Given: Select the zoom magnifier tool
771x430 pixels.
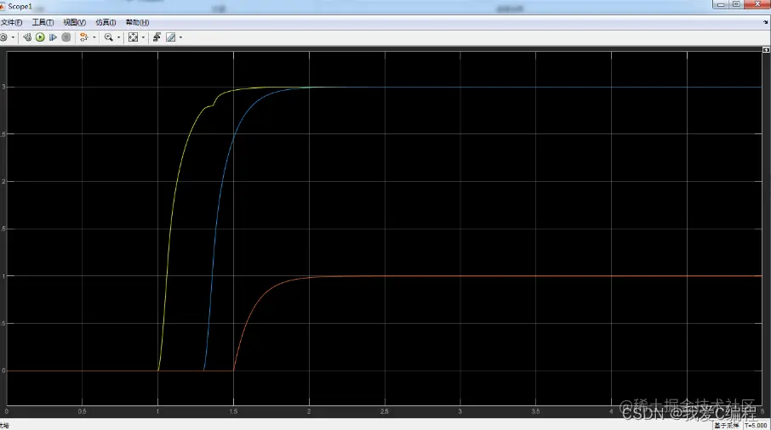Looking at the screenshot, I should tap(109, 37).
